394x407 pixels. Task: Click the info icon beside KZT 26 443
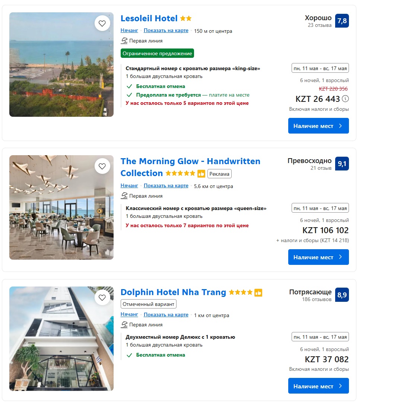(x=346, y=99)
